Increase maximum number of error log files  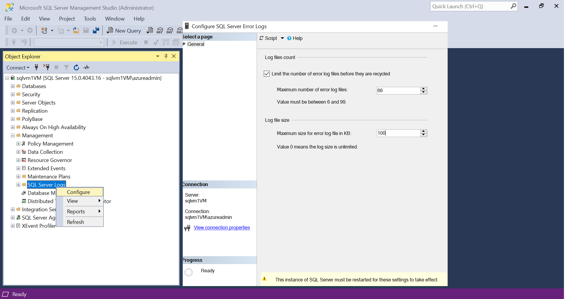[423, 89]
